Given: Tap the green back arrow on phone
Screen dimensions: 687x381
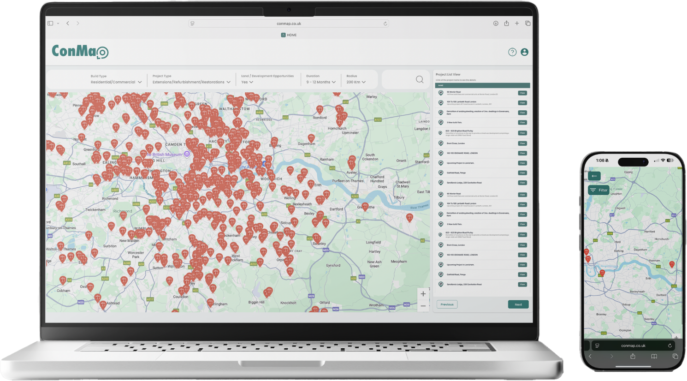Looking at the screenshot, I should tap(594, 176).
